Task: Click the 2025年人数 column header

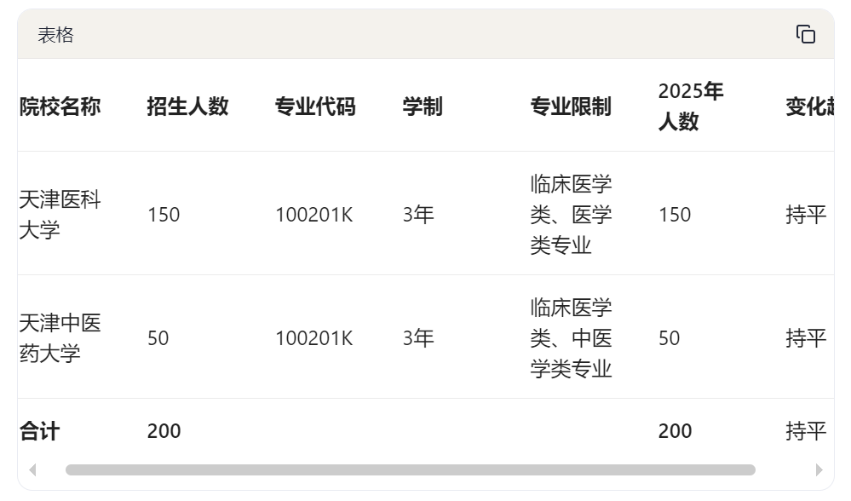Action: (691, 106)
